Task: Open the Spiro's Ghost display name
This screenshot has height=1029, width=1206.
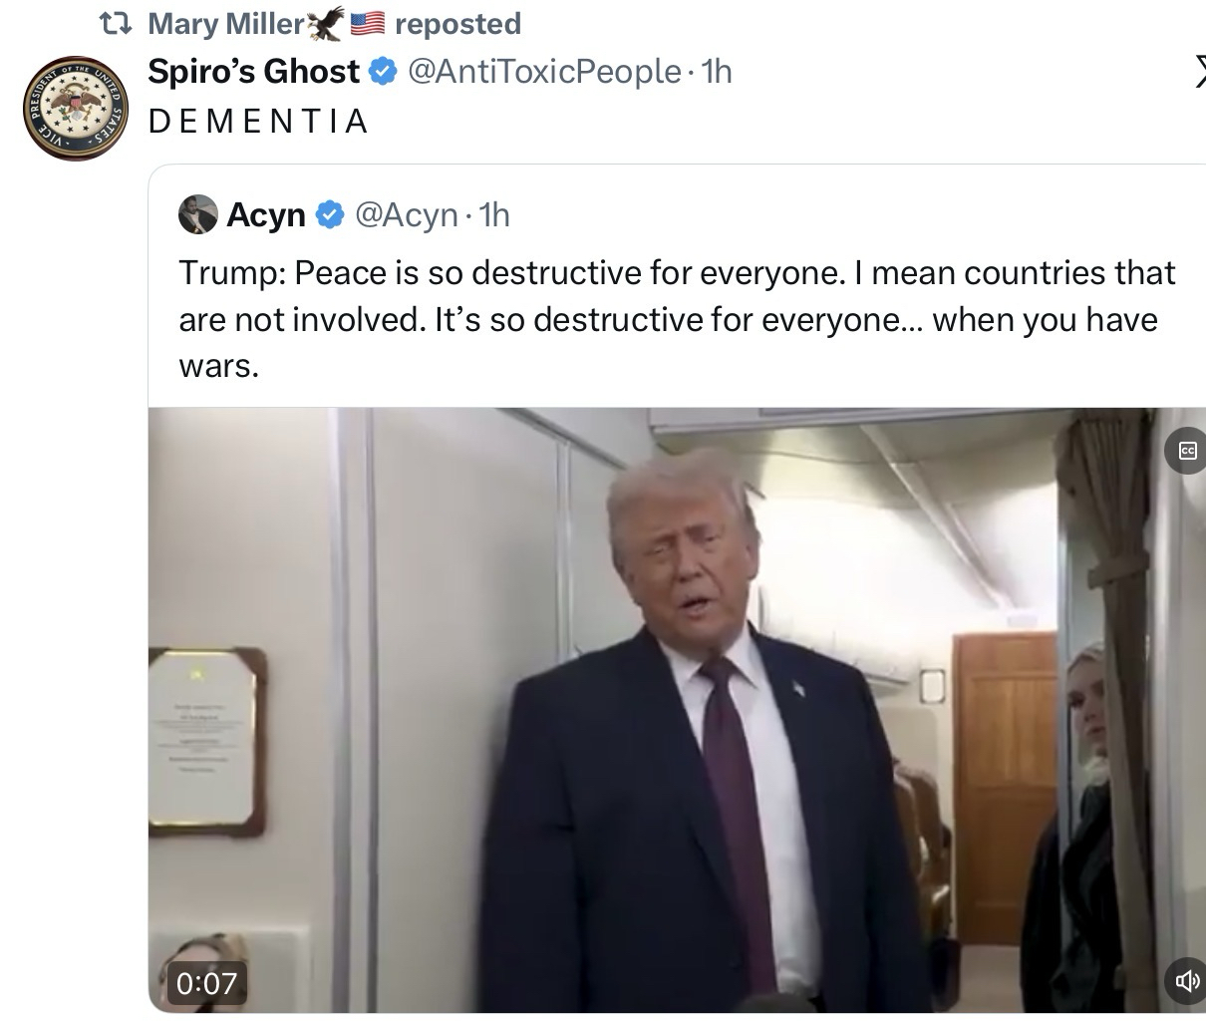Action: point(253,72)
